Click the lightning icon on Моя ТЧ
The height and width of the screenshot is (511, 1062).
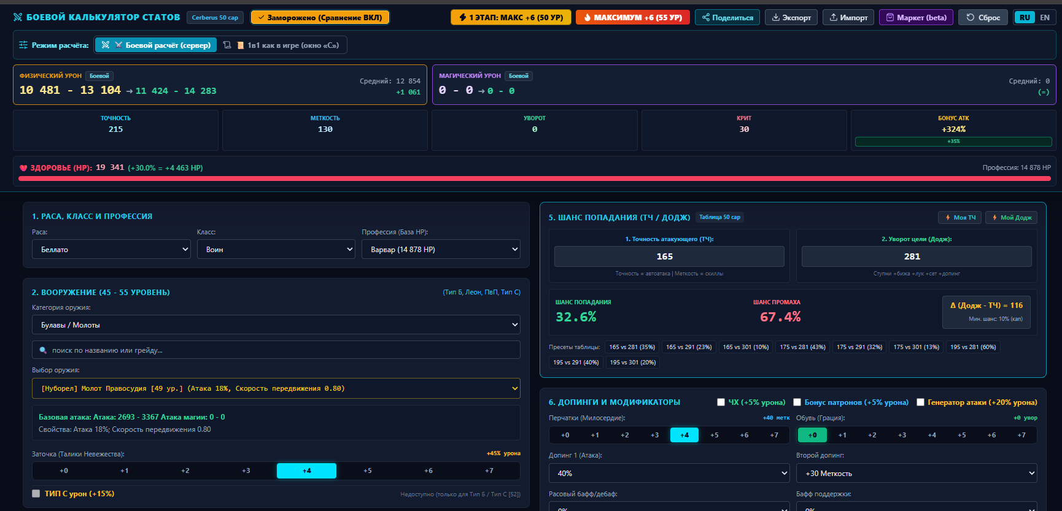pos(948,217)
